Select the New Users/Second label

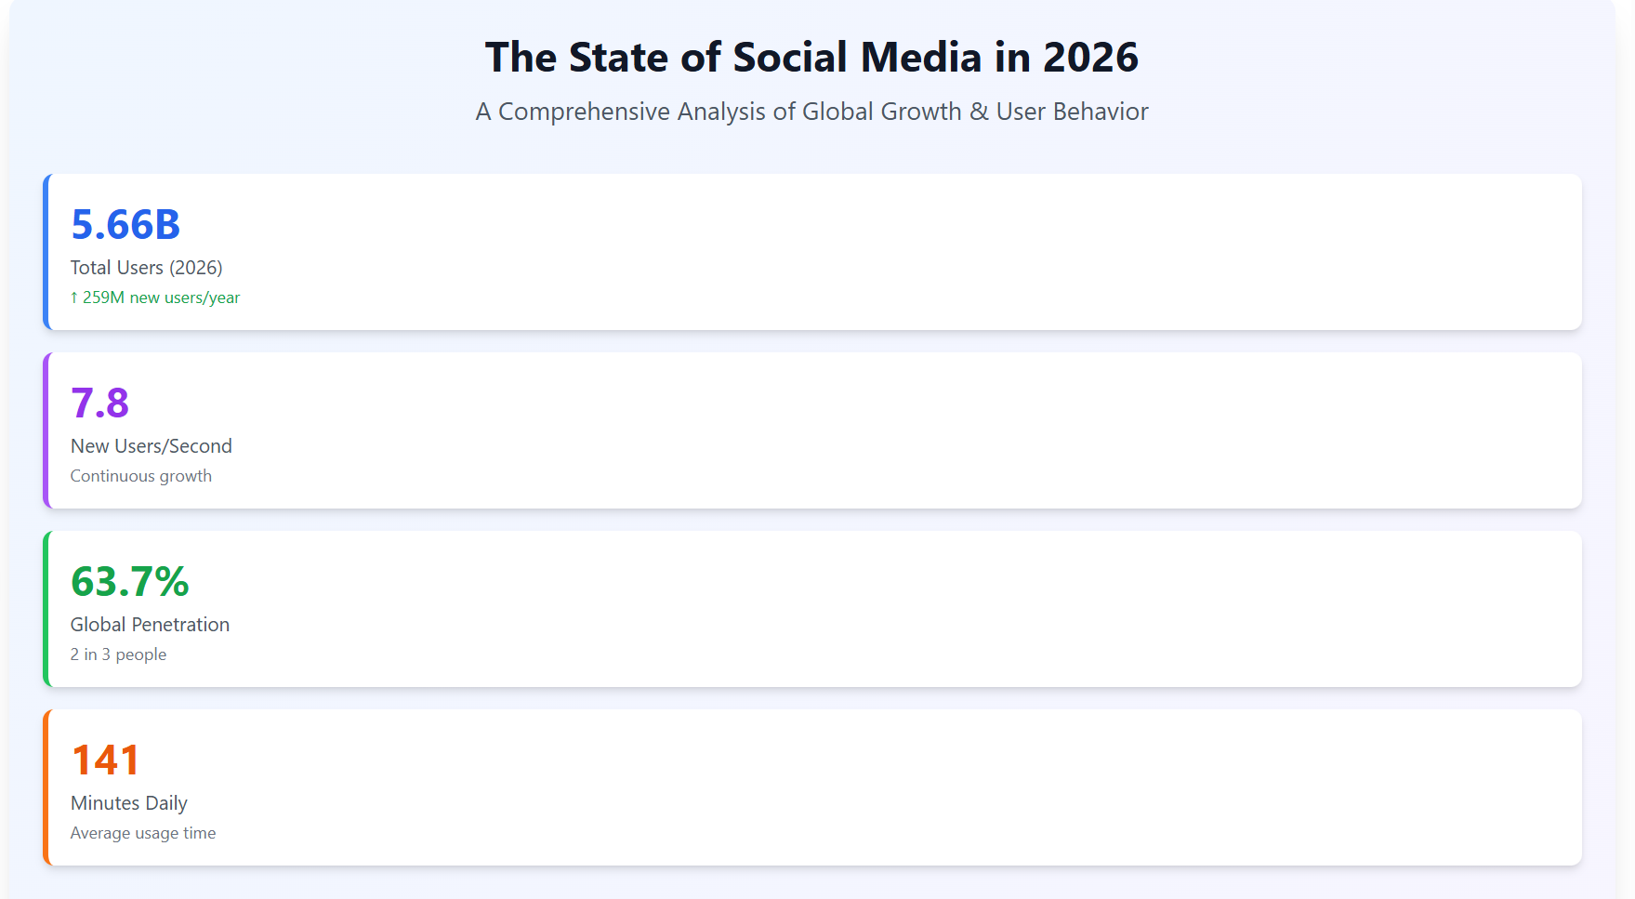click(152, 446)
